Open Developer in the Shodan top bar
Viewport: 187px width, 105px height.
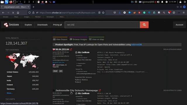(50, 17)
